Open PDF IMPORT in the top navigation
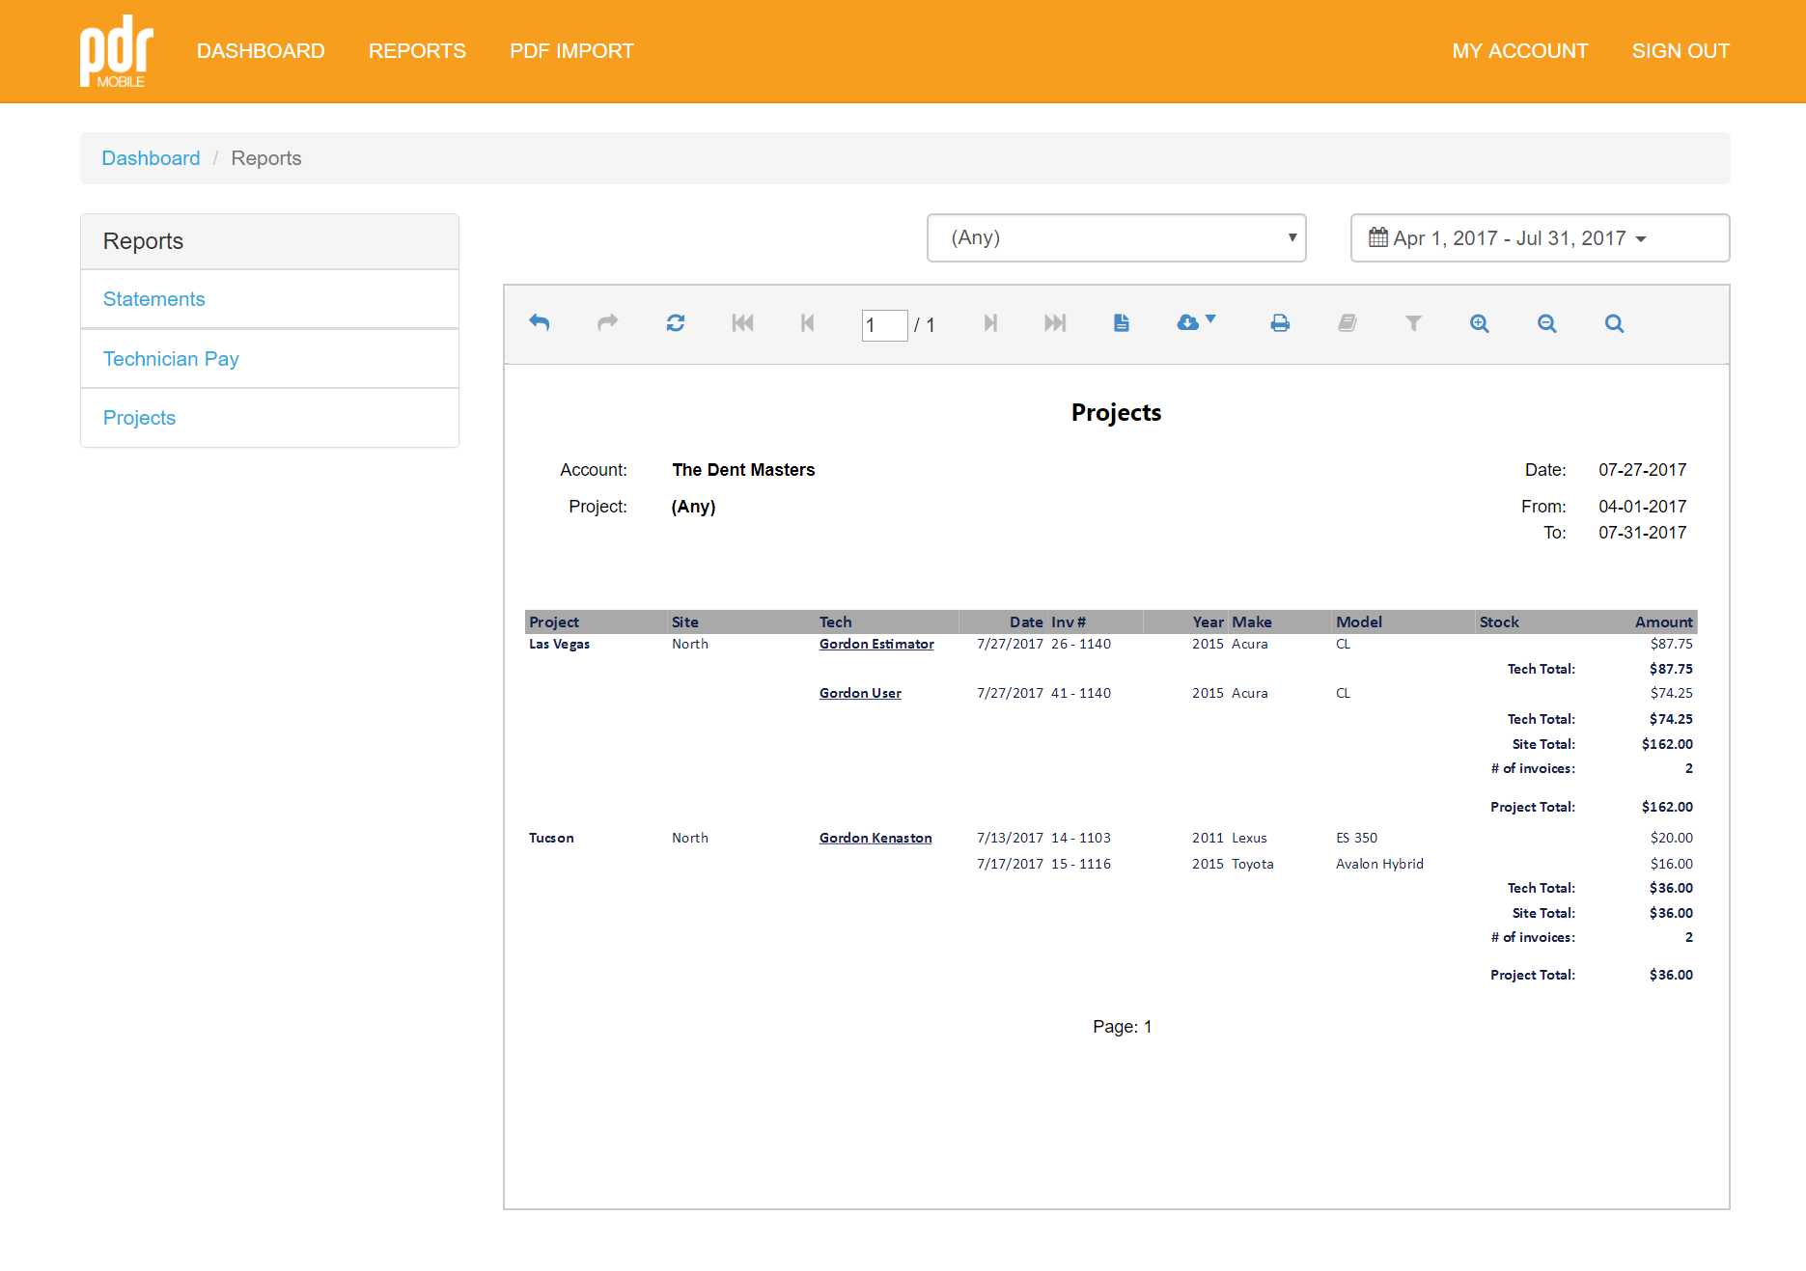 [571, 51]
